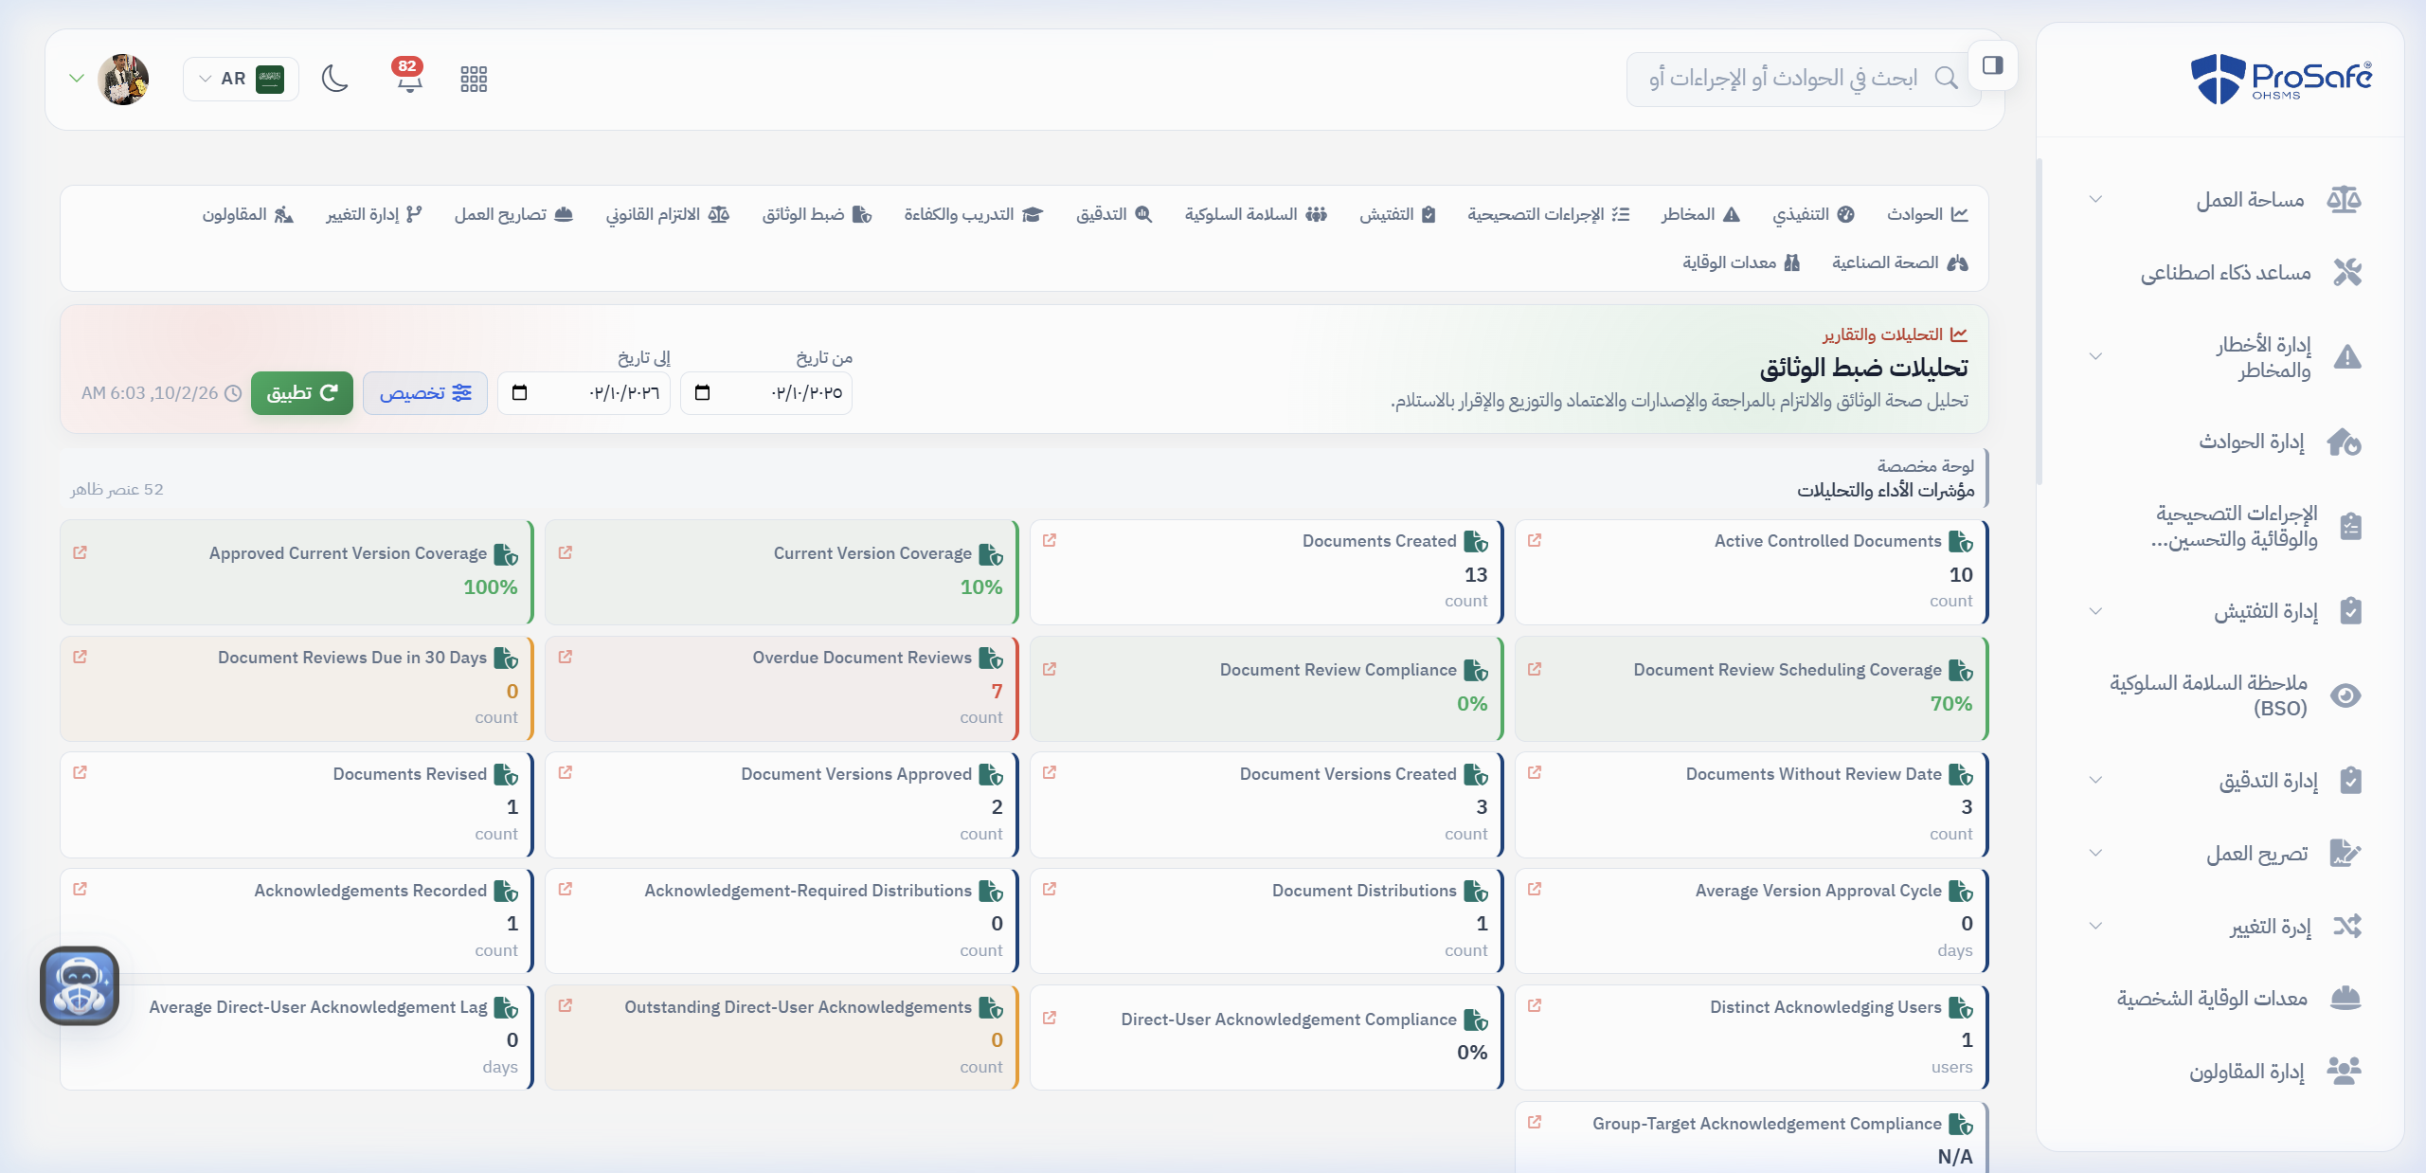Open calendar picker in the 'من تاريخ' field

point(702,392)
